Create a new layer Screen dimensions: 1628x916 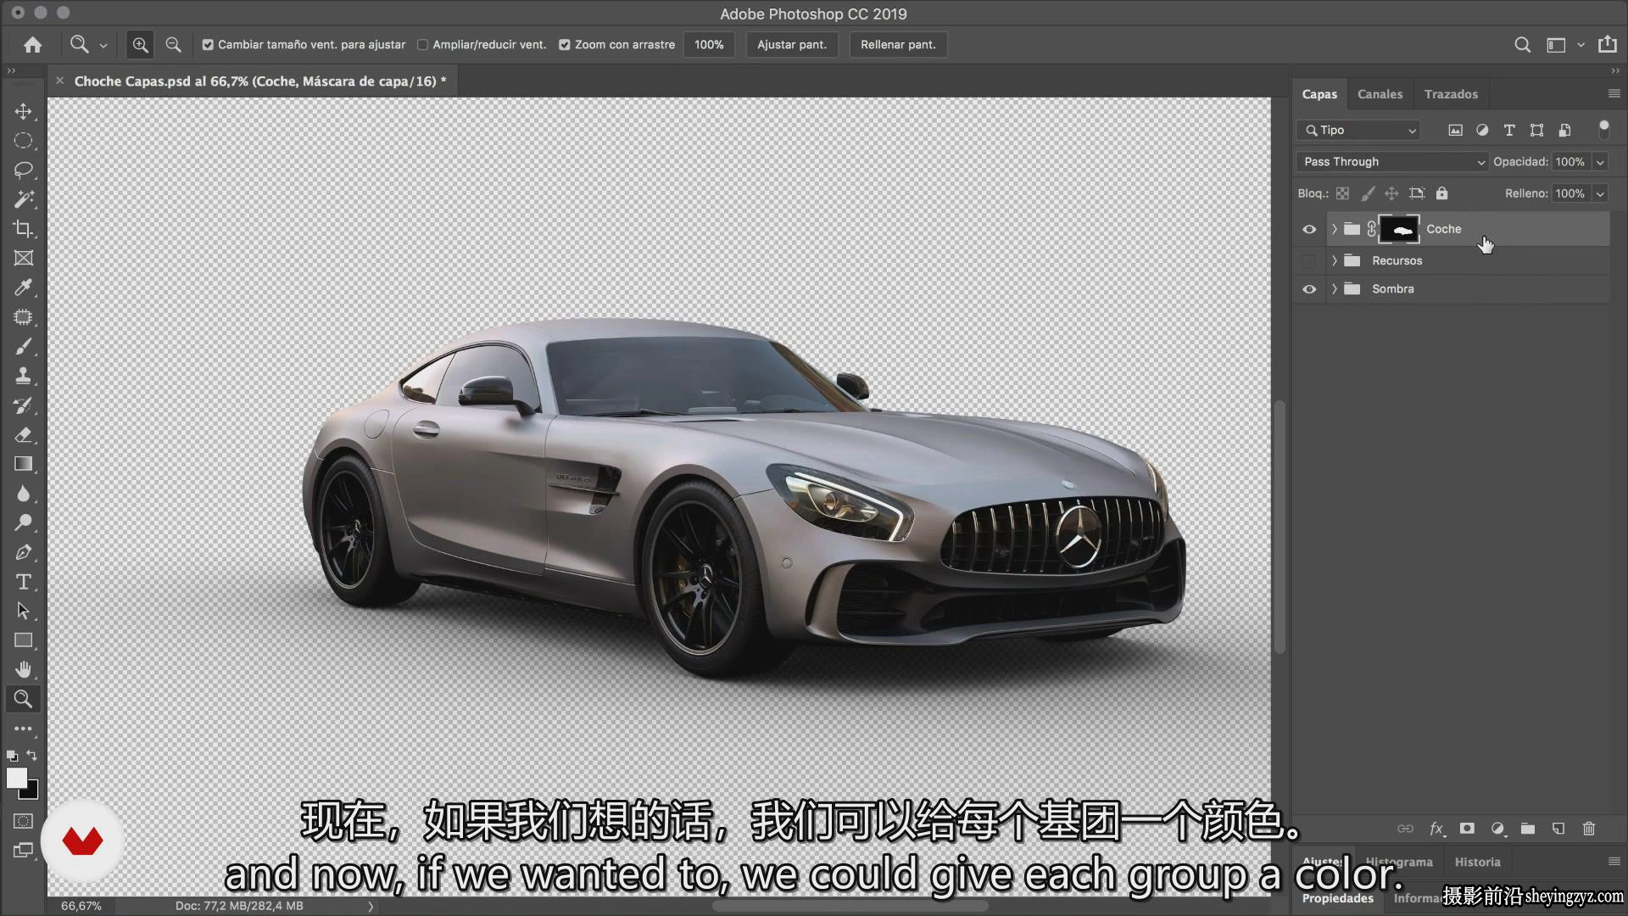point(1558,829)
